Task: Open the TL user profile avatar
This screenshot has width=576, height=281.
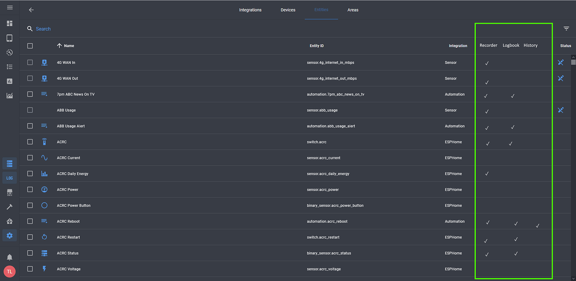Action: click(x=10, y=271)
